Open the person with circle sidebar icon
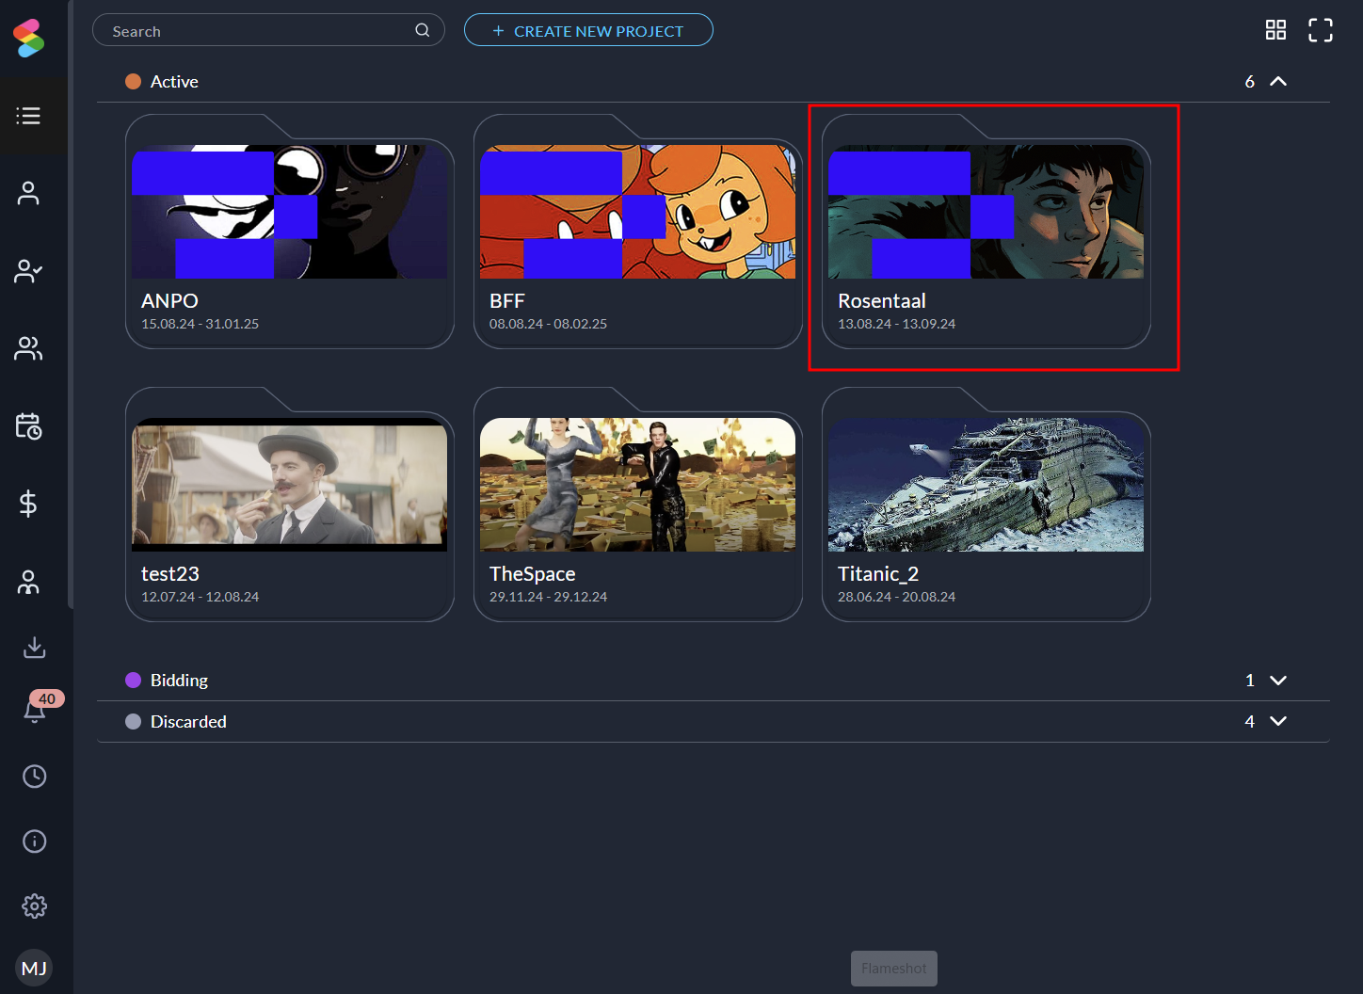The image size is (1363, 994). click(x=28, y=582)
